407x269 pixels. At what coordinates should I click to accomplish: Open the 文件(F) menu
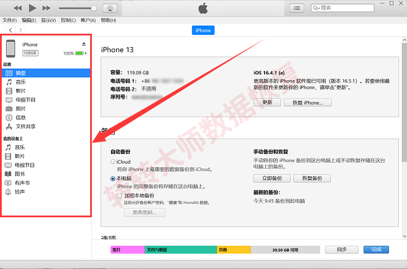point(10,20)
